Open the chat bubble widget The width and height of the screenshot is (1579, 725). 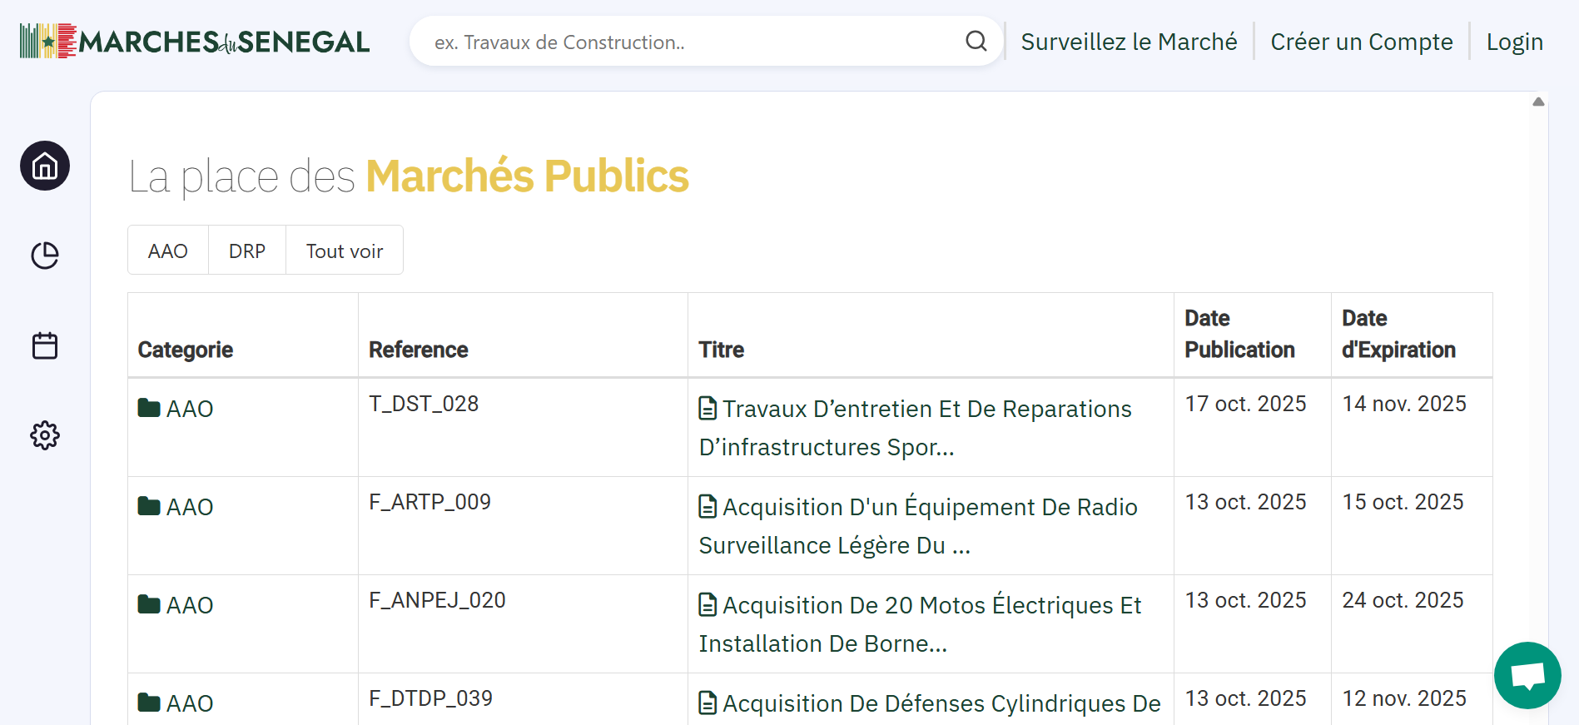[x=1527, y=675]
